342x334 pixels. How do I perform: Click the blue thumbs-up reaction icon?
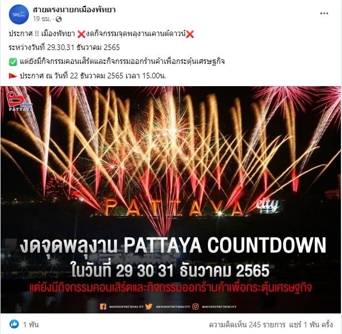(x=14, y=324)
